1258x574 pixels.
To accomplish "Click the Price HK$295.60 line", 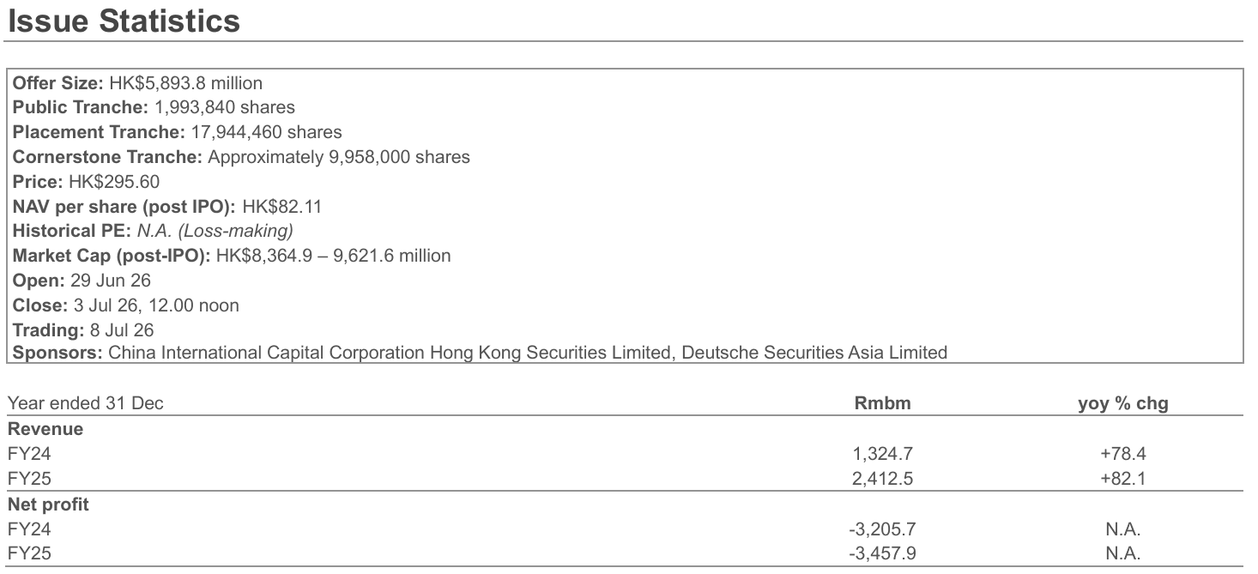I will 86,182.
